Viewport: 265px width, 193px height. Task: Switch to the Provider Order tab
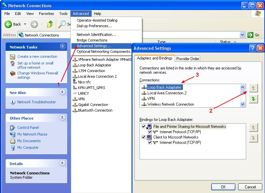coord(188,59)
